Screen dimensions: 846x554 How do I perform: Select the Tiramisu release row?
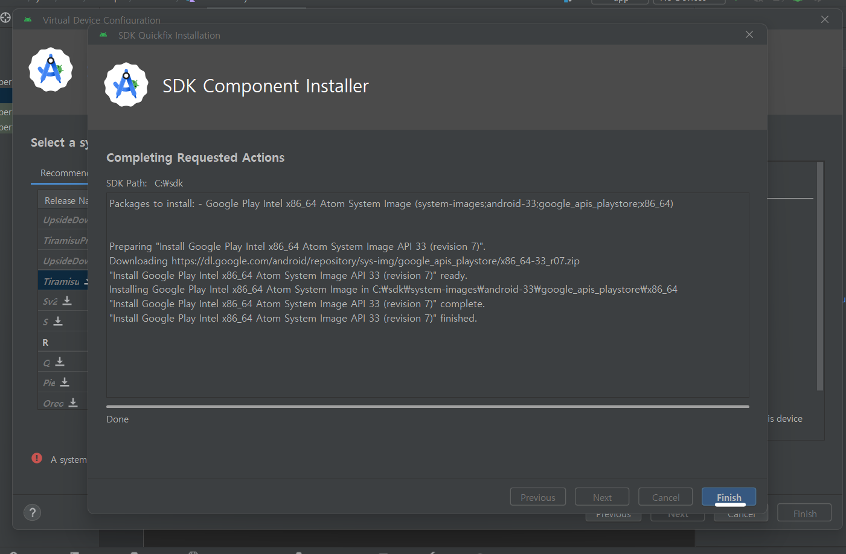[63, 281]
